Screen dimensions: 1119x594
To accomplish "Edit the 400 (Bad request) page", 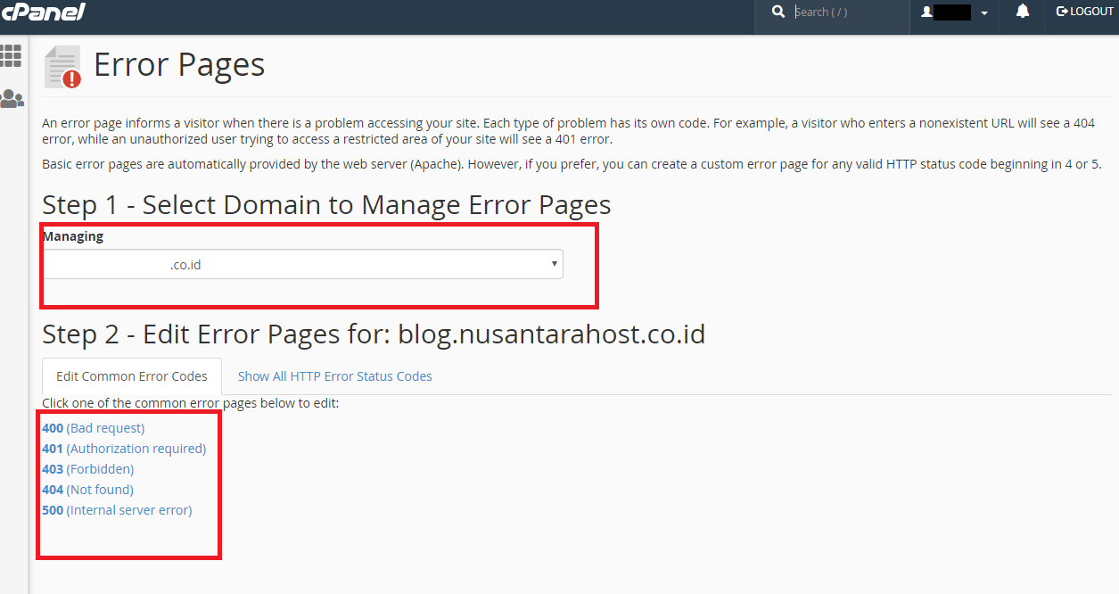I will 93,428.
